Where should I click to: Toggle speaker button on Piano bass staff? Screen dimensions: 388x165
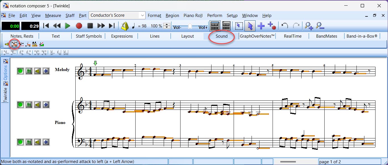37,142
